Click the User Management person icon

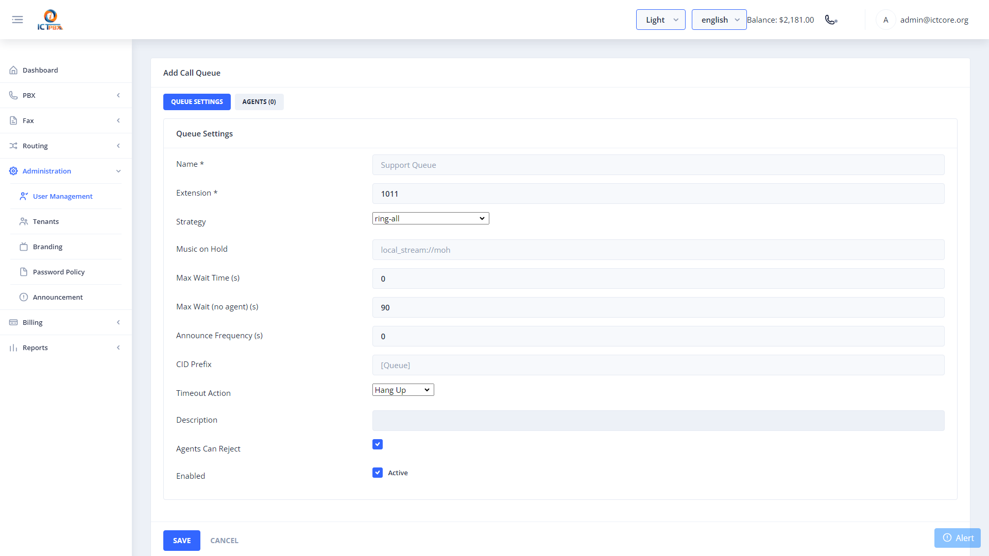(24, 196)
